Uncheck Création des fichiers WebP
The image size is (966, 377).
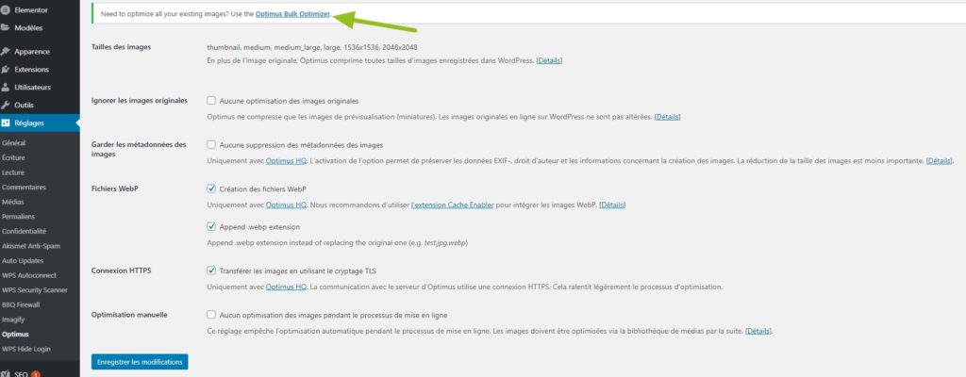[211, 188]
